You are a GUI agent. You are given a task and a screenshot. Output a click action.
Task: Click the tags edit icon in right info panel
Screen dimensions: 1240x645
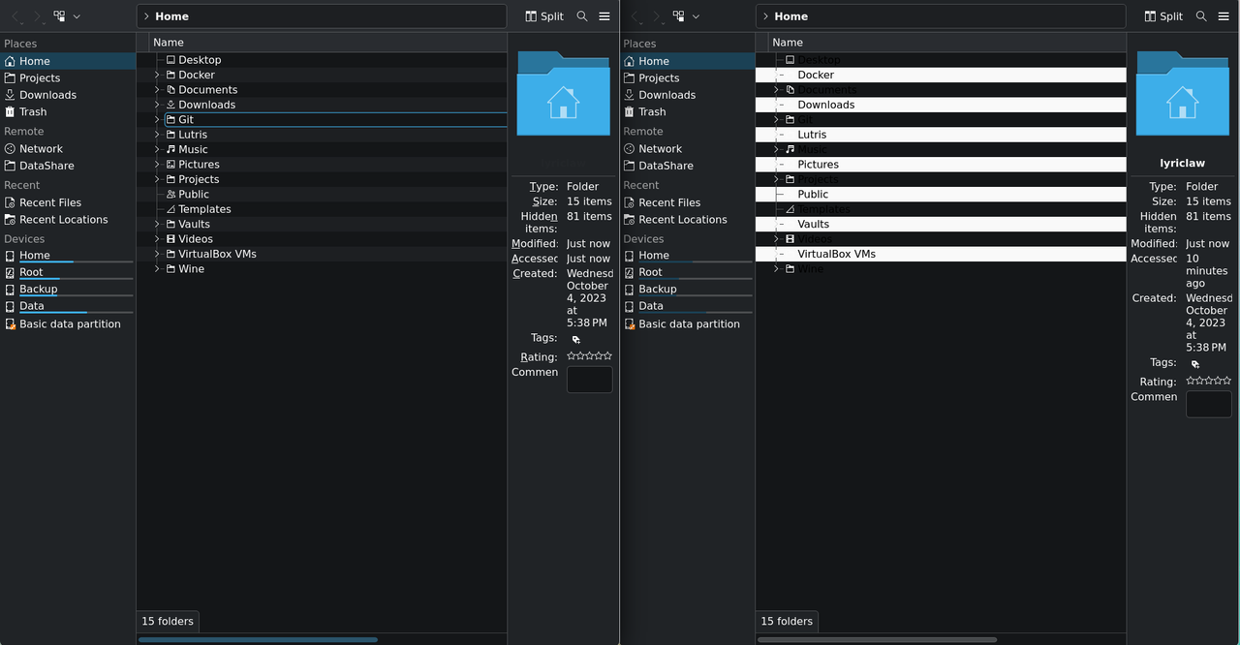pyautogui.click(x=1195, y=364)
